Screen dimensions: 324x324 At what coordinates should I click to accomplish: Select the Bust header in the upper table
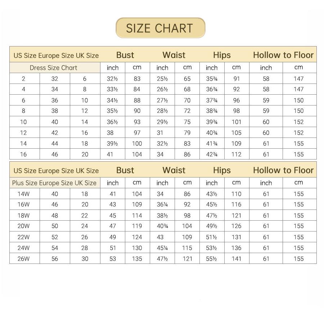pos(125,55)
